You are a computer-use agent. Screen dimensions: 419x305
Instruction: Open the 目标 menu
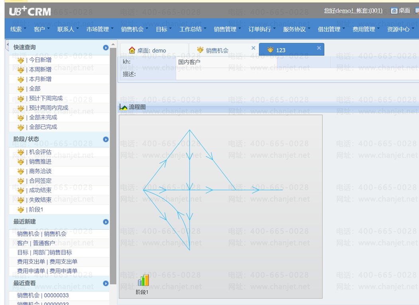pyautogui.click(x=164, y=29)
